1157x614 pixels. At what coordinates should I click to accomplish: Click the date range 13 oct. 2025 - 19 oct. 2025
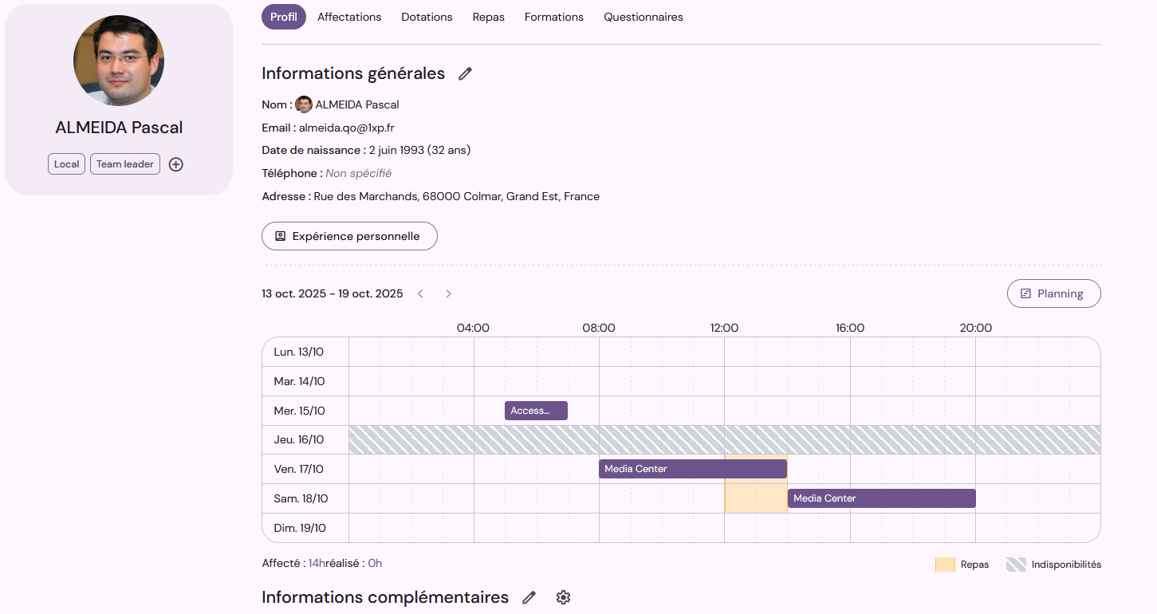click(x=333, y=293)
